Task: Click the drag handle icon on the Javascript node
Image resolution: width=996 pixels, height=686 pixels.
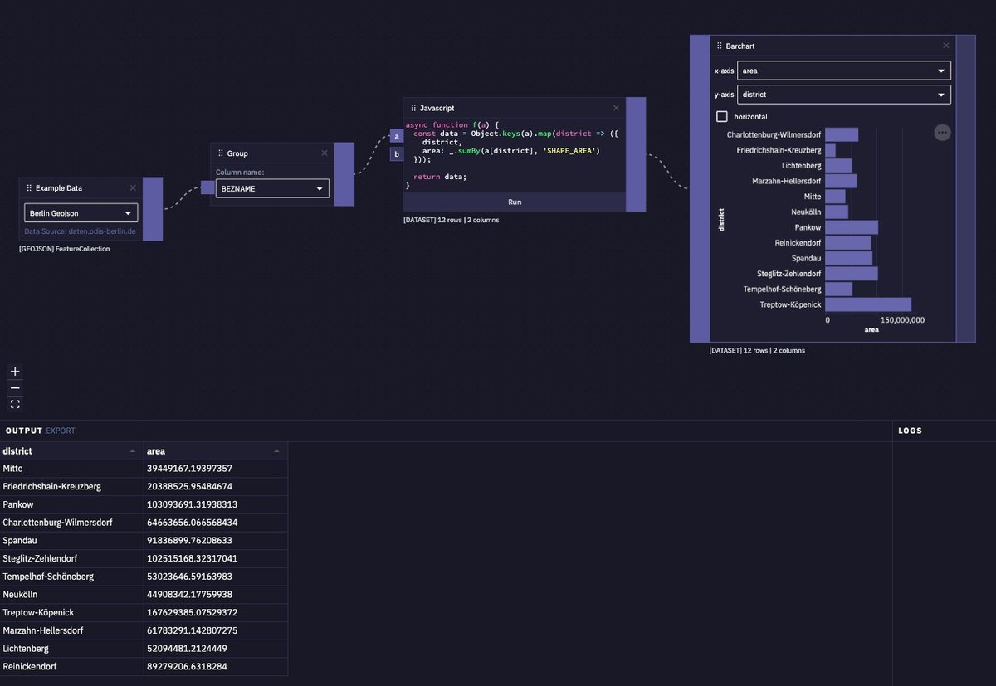Action: click(413, 108)
